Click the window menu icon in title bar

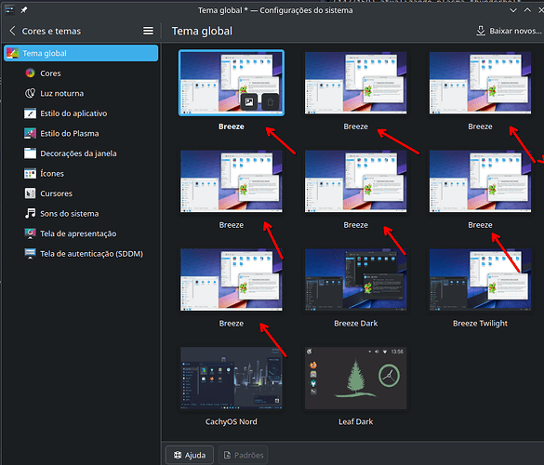pos(9,9)
